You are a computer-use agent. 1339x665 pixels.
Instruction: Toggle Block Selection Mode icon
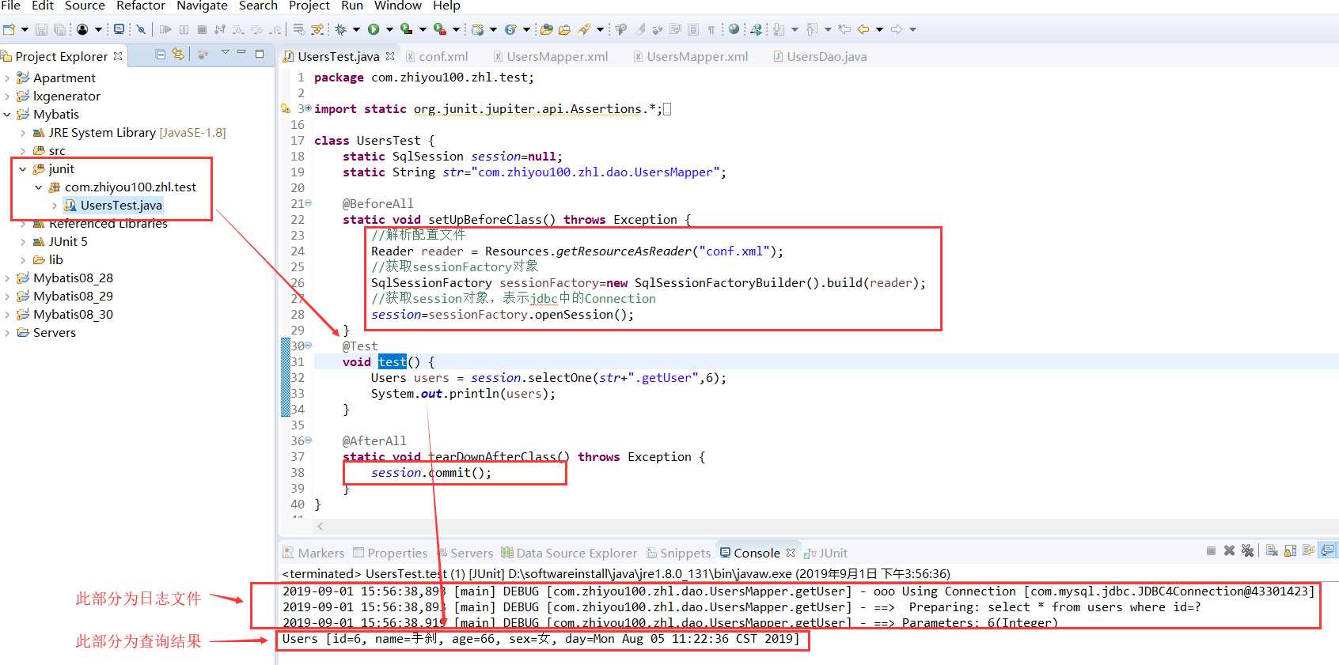[693, 29]
